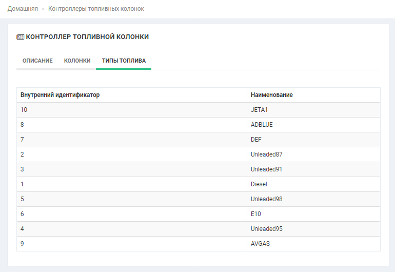The image size is (395, 272).
Task: Click the Unleaded98 fuel name
Action: click(266, 199)
